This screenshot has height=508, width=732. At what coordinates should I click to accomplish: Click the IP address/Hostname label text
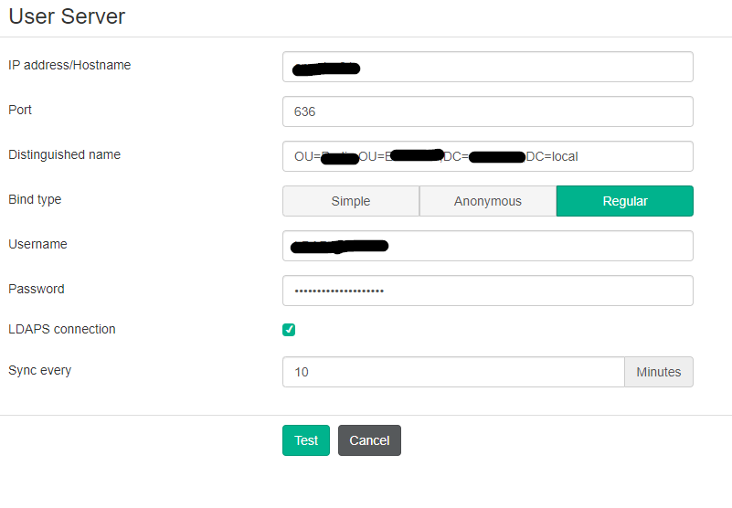pos(69,65)
